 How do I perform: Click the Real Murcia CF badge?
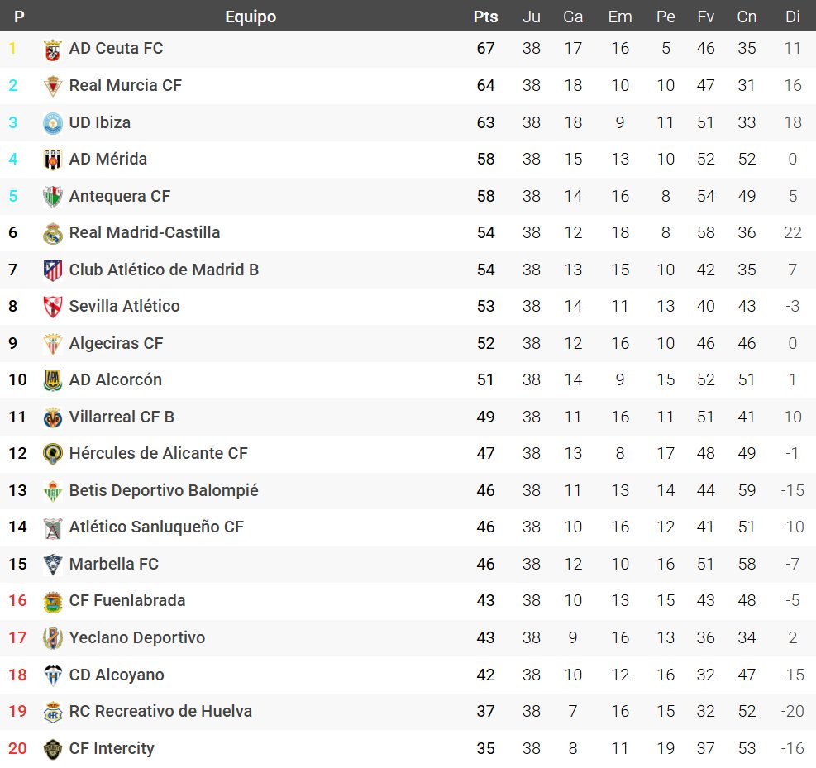tap(53, 86)
